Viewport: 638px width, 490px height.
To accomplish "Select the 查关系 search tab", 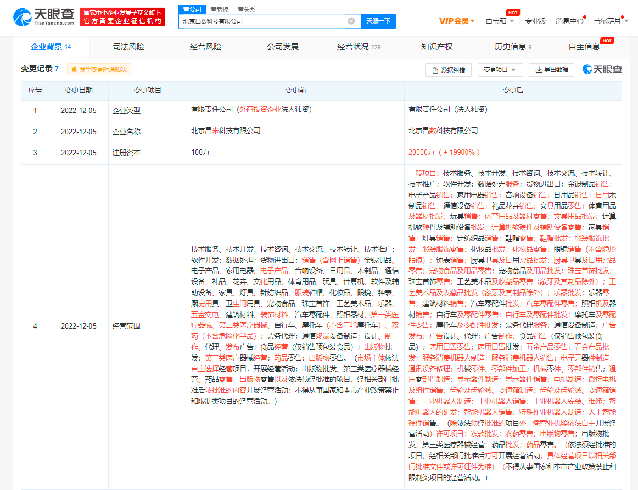I will click(246, 9).
